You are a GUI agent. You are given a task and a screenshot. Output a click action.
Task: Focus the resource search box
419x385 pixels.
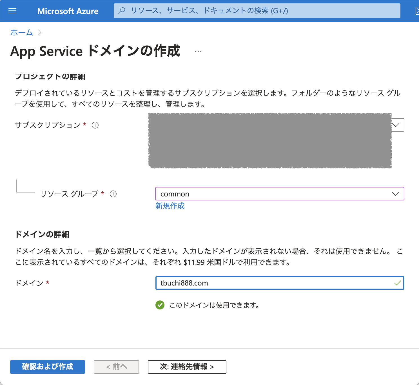coord(257,11)
